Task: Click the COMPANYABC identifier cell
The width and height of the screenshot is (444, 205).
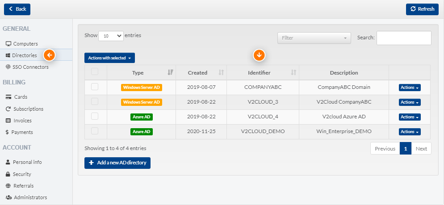Action: click(x=263, y=87)
